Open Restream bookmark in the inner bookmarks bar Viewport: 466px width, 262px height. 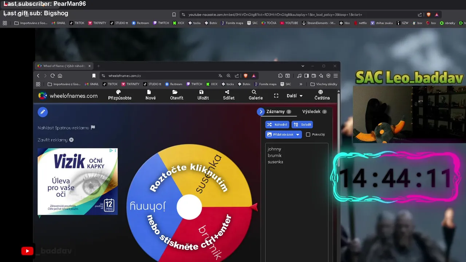click(174, 84)
